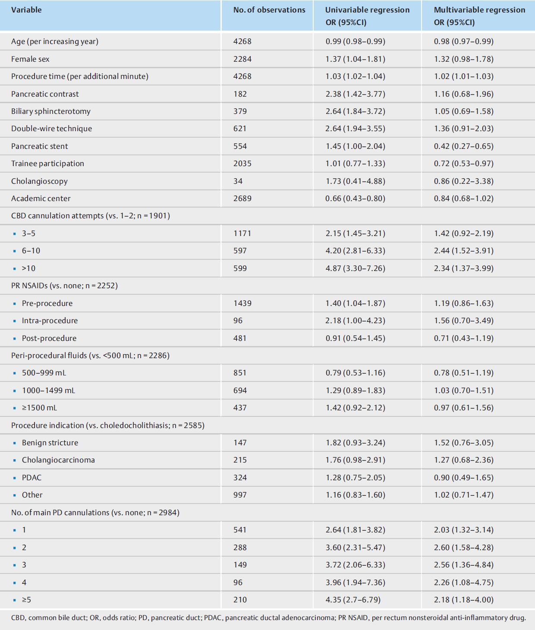Select the Trainee participation observation count 2035
535x630 pixels.
point(242,164)
